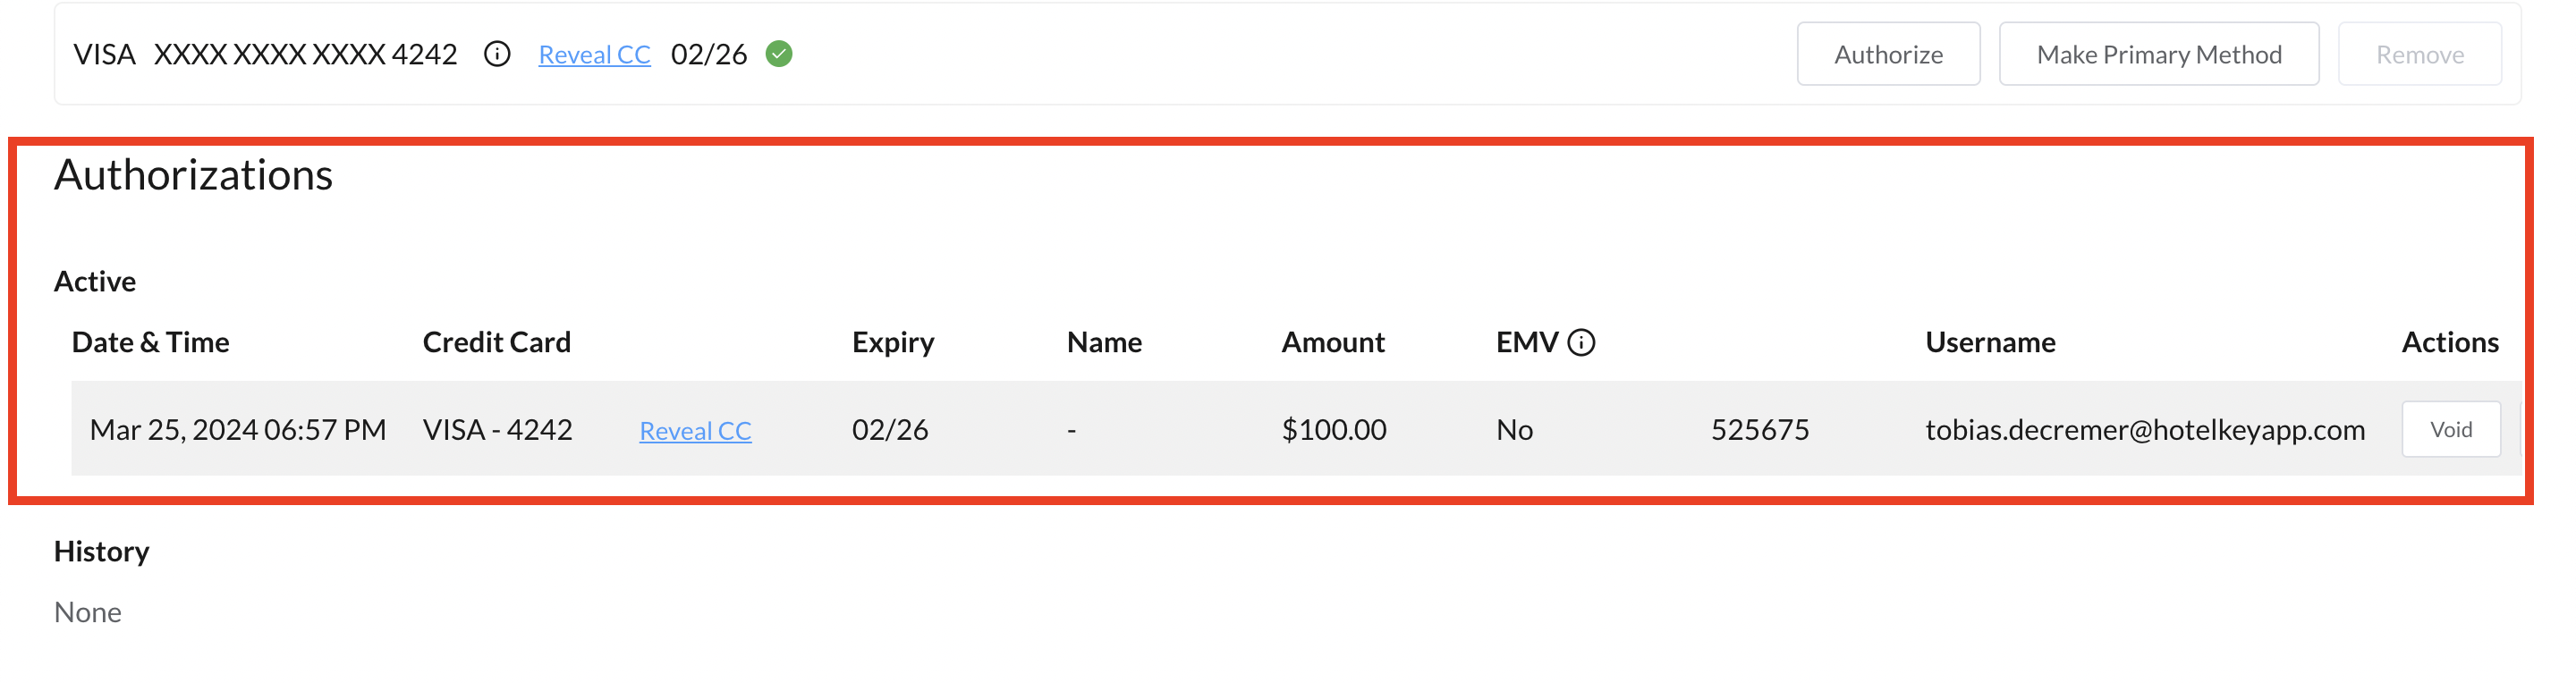This screenshot has height=683, width=2576.
Task: Click the Date & Time column header
Action: [x=150, y=343]
